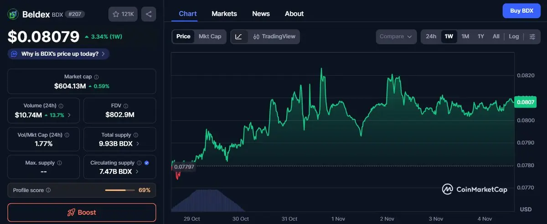
Task: Click the Profile score progress bar
Action: tap(120, 190)
